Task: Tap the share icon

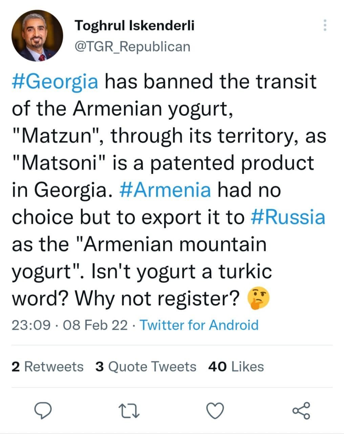Action: (301, 411)
